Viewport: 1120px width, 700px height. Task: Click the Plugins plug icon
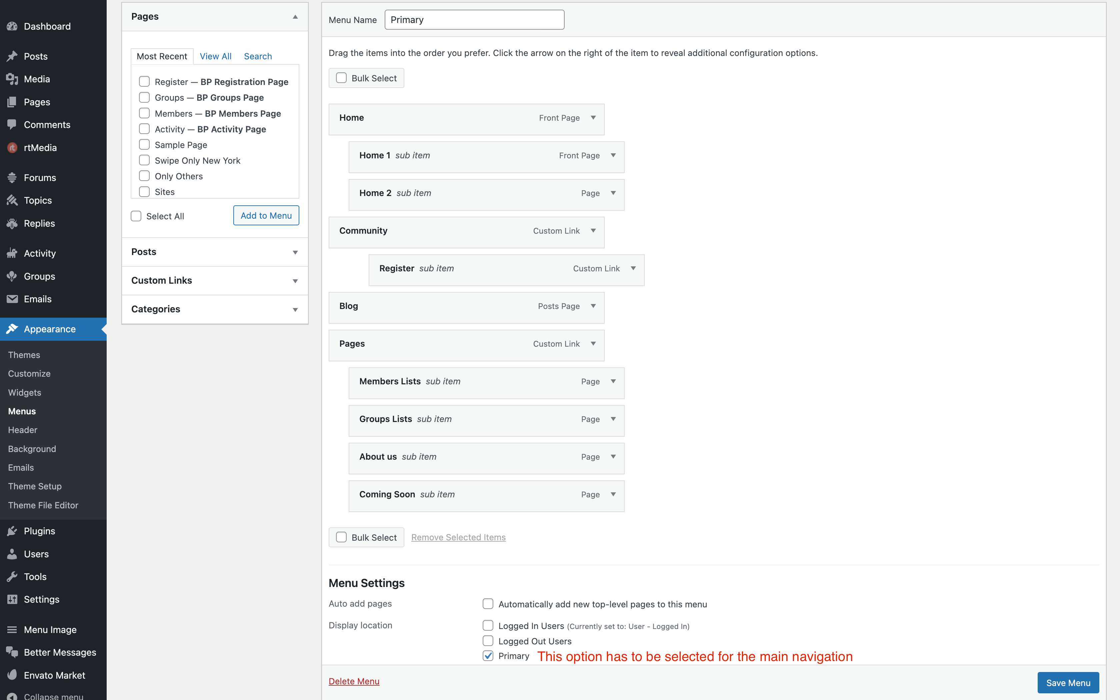pos(12,531)
